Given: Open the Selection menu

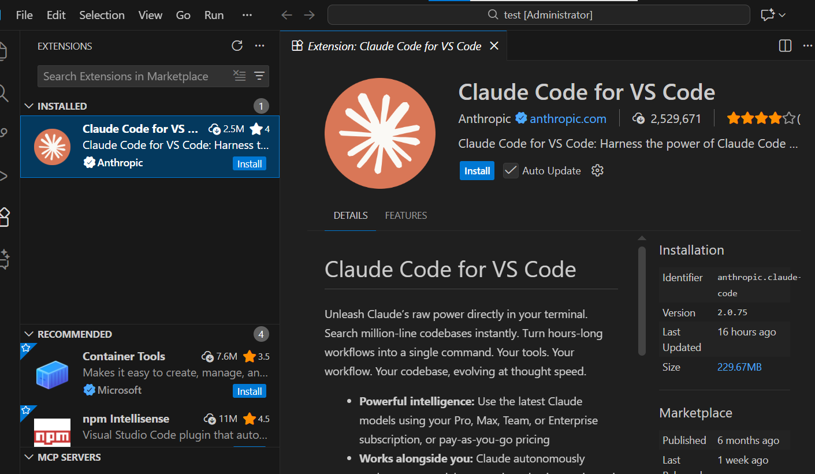Looking at the screenshot, I should click(x=102, y=15).
